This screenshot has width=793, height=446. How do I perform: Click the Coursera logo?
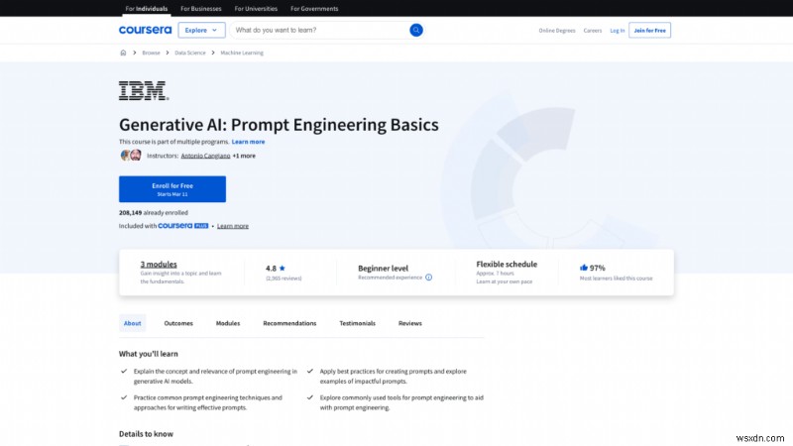tap(145, 30)
